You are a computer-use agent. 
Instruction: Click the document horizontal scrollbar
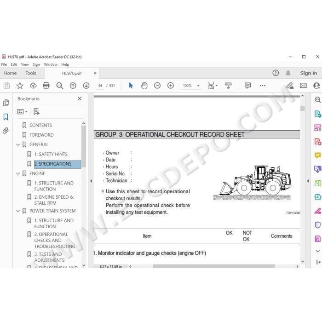[214, 266]
